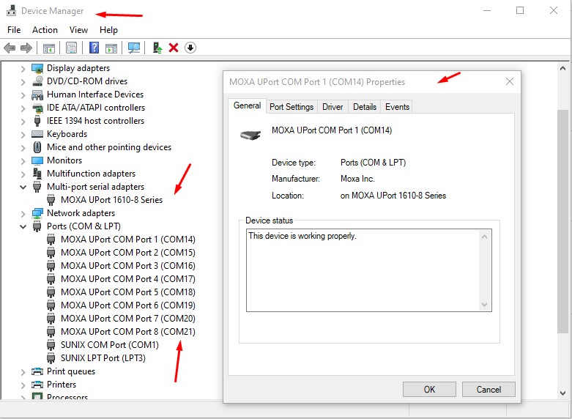572x419 pixels.
Task: Click the Disable device down-arrow icon
Action: [x=190, y=48]
